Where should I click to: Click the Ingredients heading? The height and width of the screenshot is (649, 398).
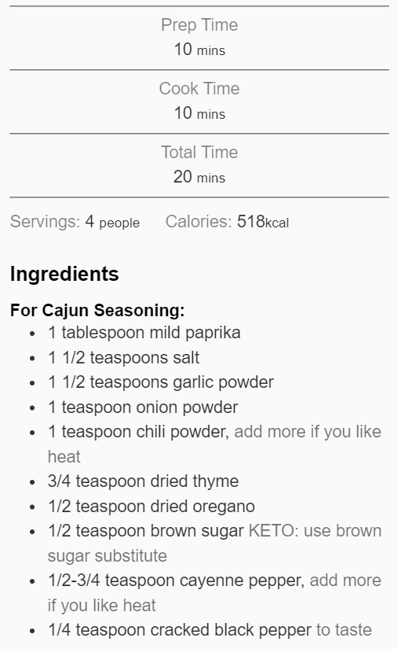tap(64, 274)
